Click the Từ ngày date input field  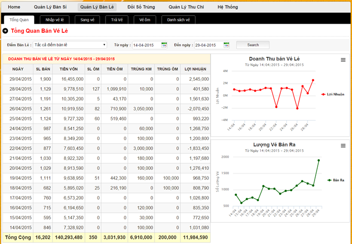pyautogui.click(x=145, y=45)
